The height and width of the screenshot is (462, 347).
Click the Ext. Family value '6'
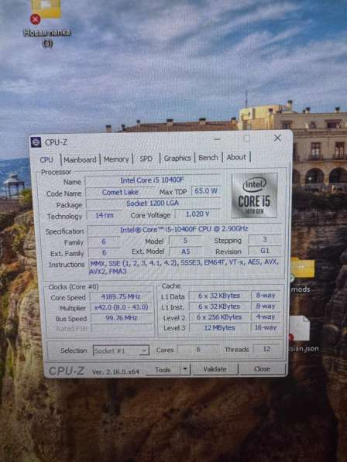coord(104,252)
